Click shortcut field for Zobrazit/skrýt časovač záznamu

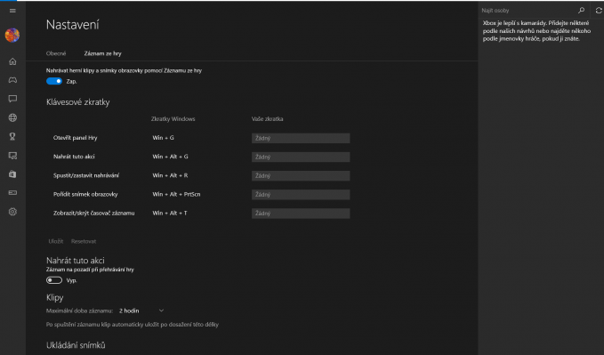tap(301, 214)
